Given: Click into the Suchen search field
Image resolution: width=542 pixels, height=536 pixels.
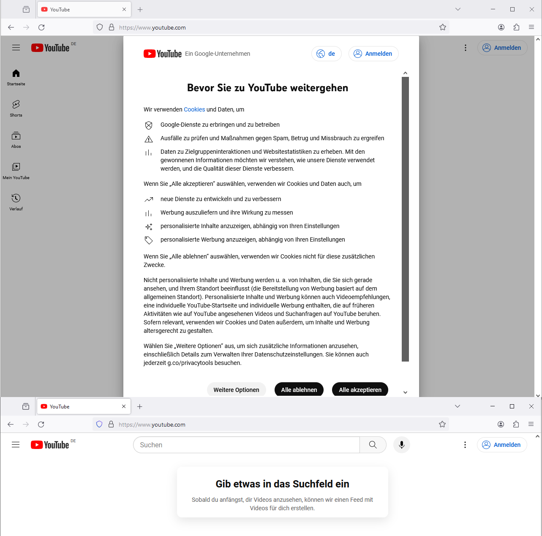Looking at the screenshot, I should pyautogui.click(x=246, y=445).
